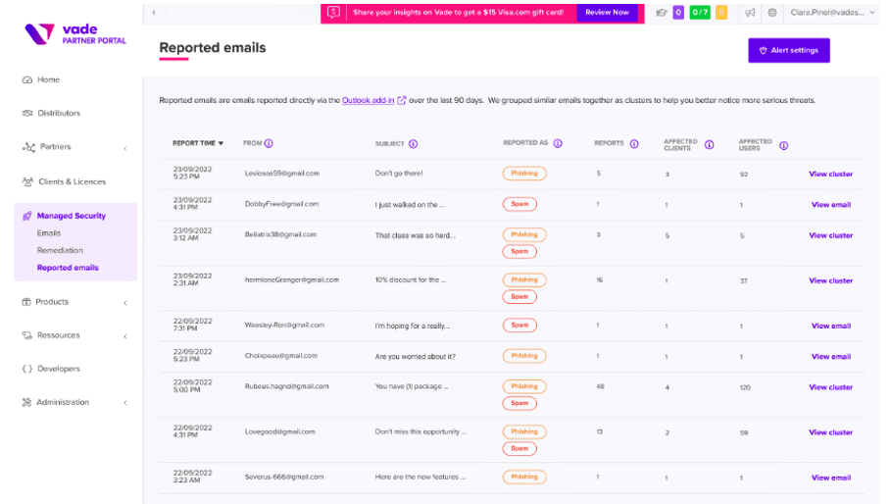This screenshot has height=504, width=891.
Task: Click the yellow 0 counter badge
Action: [721, 13]
